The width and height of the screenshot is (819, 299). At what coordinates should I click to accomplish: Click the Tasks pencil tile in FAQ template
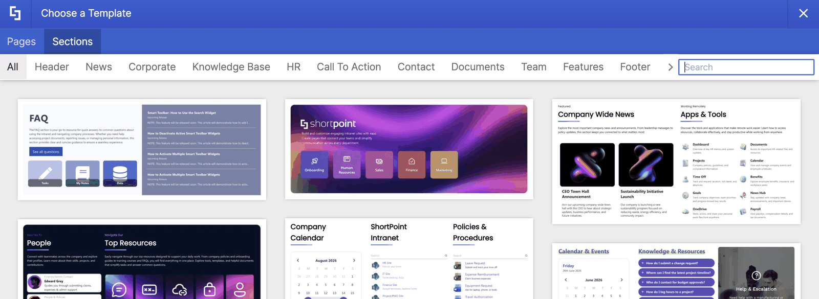45,173
